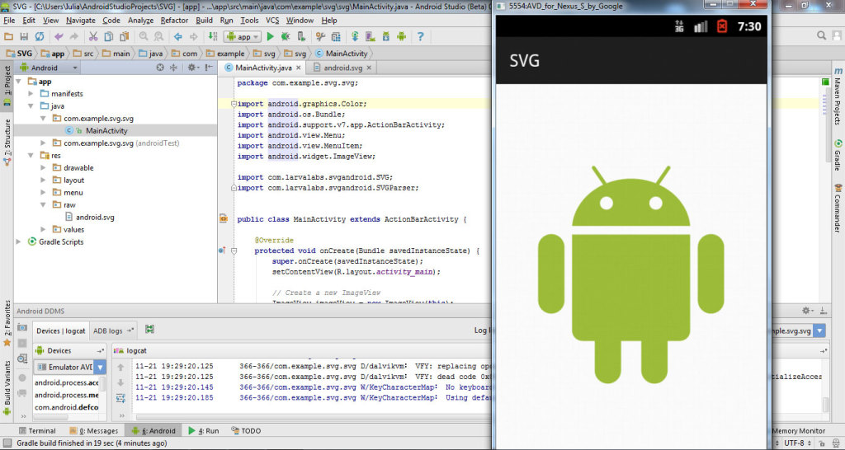Toggle the Maven Projects side panel

838,97
